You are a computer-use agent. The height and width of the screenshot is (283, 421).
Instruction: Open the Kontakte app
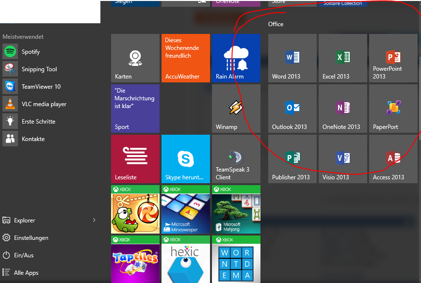49,139
